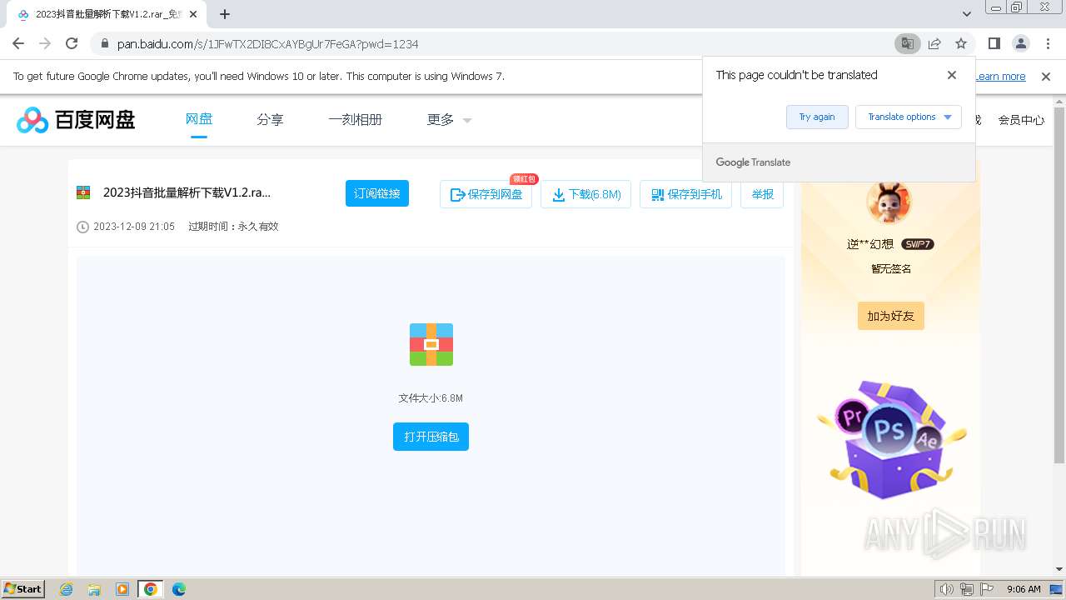1066x600 pixels.
Task: Open Microsoft Edge from taskbar
Action: (x=178, y=589)
